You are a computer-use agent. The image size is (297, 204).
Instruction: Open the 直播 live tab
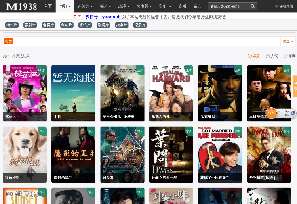182,6
